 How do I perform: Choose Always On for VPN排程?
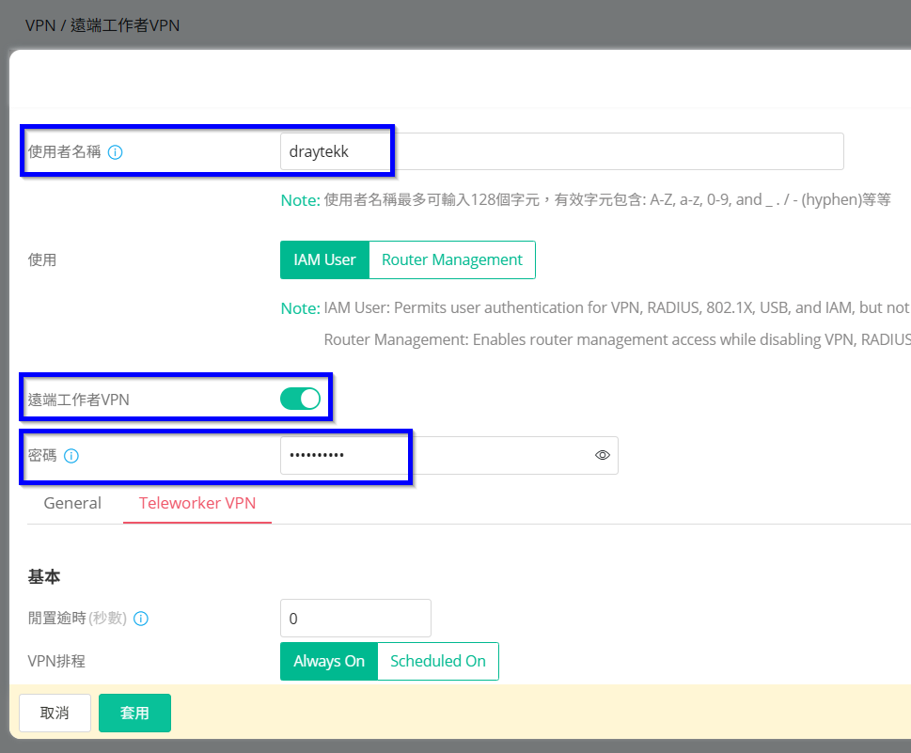pos(328,661)
